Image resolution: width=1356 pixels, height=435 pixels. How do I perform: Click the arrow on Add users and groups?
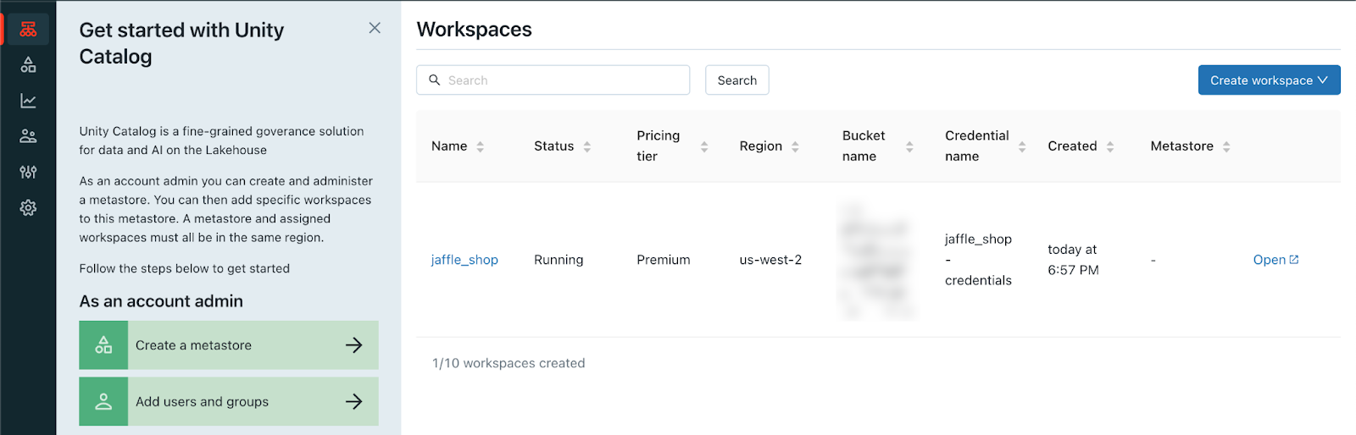coord(354,402)
